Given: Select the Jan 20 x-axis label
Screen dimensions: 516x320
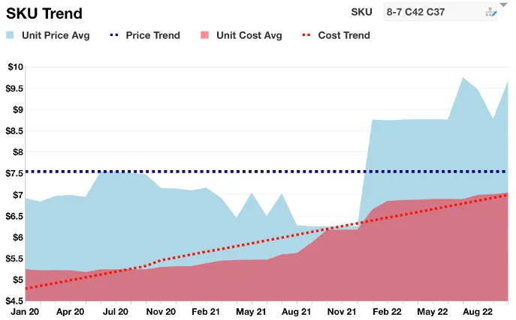Looking at the screenshot, I should pyautogui.click(x=25, y=312).
